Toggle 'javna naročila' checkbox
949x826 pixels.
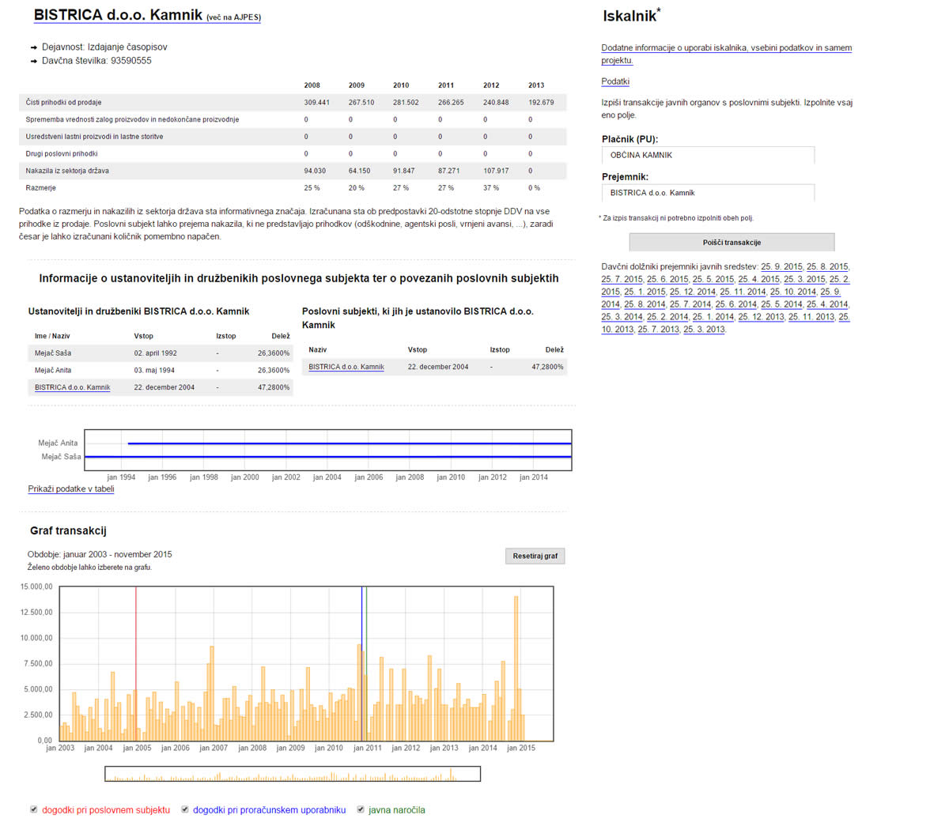coord(361,809)
